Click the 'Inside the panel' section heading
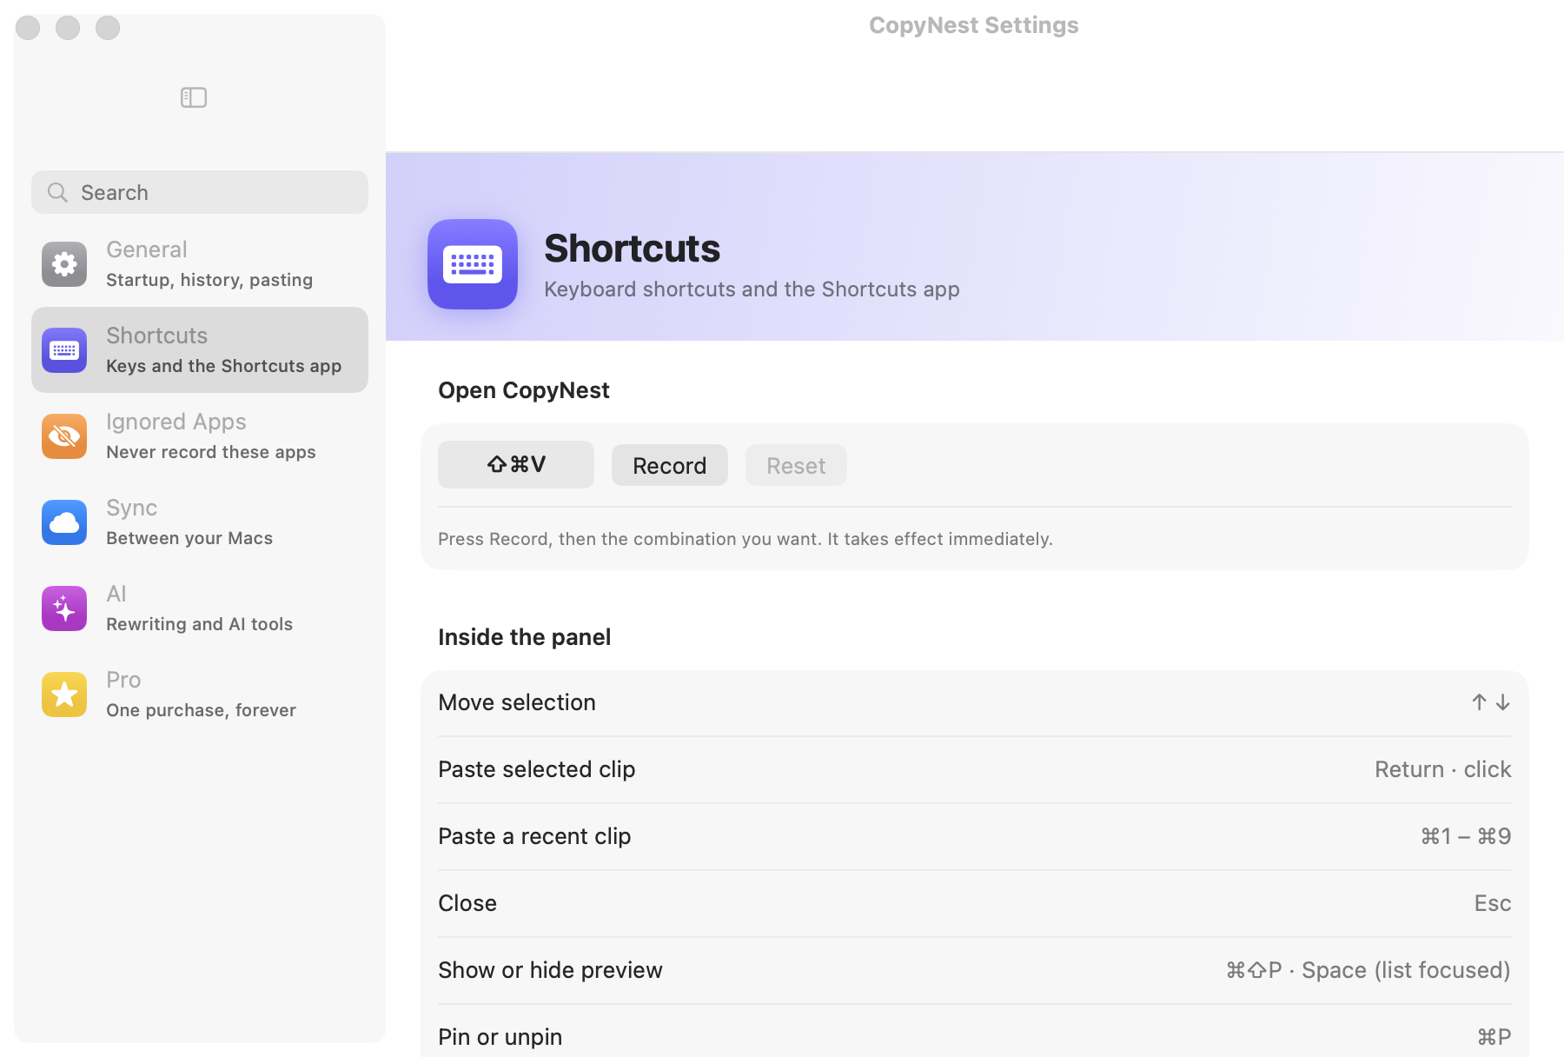The width and height of the screenshot is (1564, 1057). click(524, 637)
